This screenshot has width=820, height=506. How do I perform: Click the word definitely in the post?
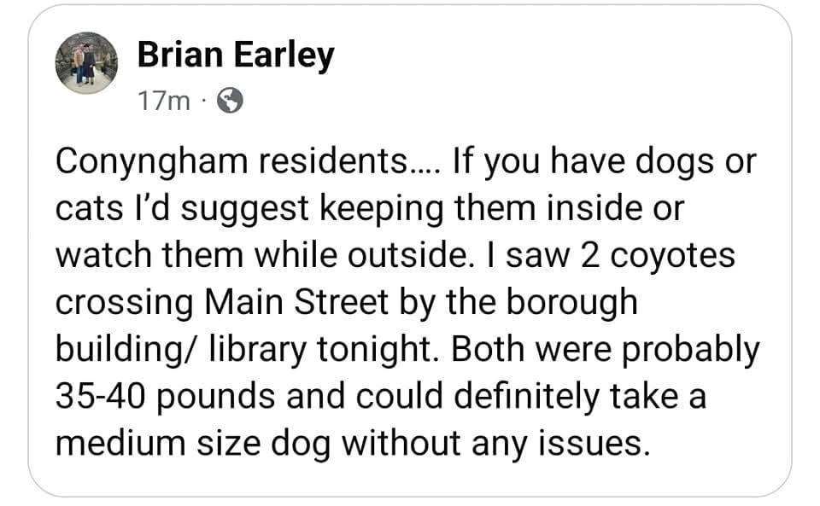[527, 396]
